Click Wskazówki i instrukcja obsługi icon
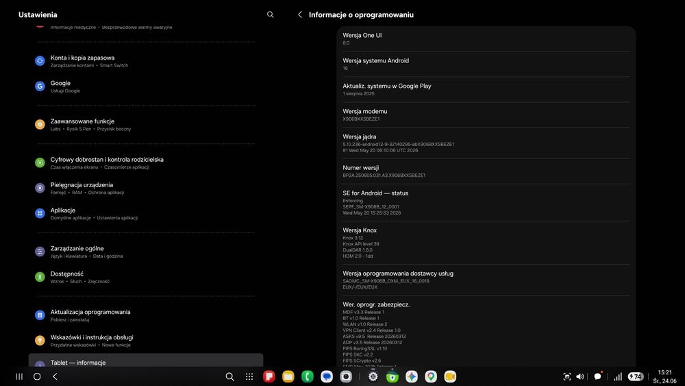Screen dimensions: 685x386 pyautogui.click(x=40, y=341)
